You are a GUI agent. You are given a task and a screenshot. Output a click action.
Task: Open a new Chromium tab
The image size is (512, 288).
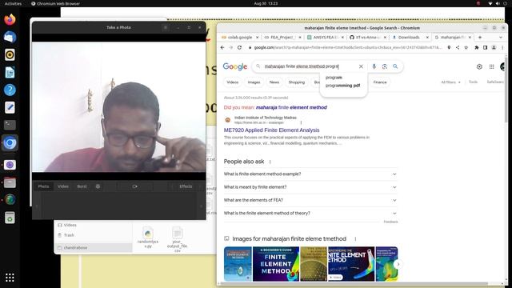pos(480,38)
